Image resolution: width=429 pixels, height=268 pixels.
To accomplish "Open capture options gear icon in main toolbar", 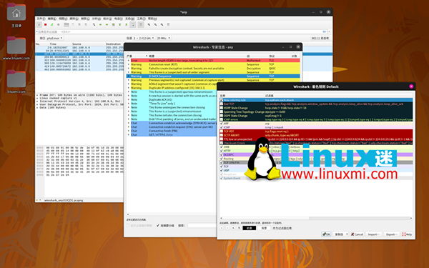I will (x=59, y=24).
